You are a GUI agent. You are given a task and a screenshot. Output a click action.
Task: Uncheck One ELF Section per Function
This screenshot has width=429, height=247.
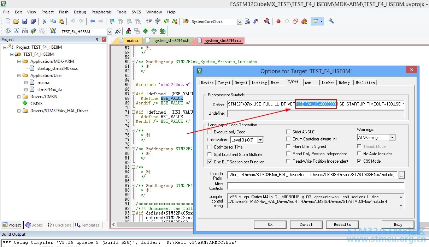[210, 162]
